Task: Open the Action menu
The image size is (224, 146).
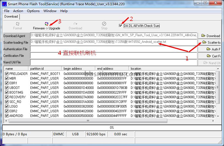Action: point(18,11)
